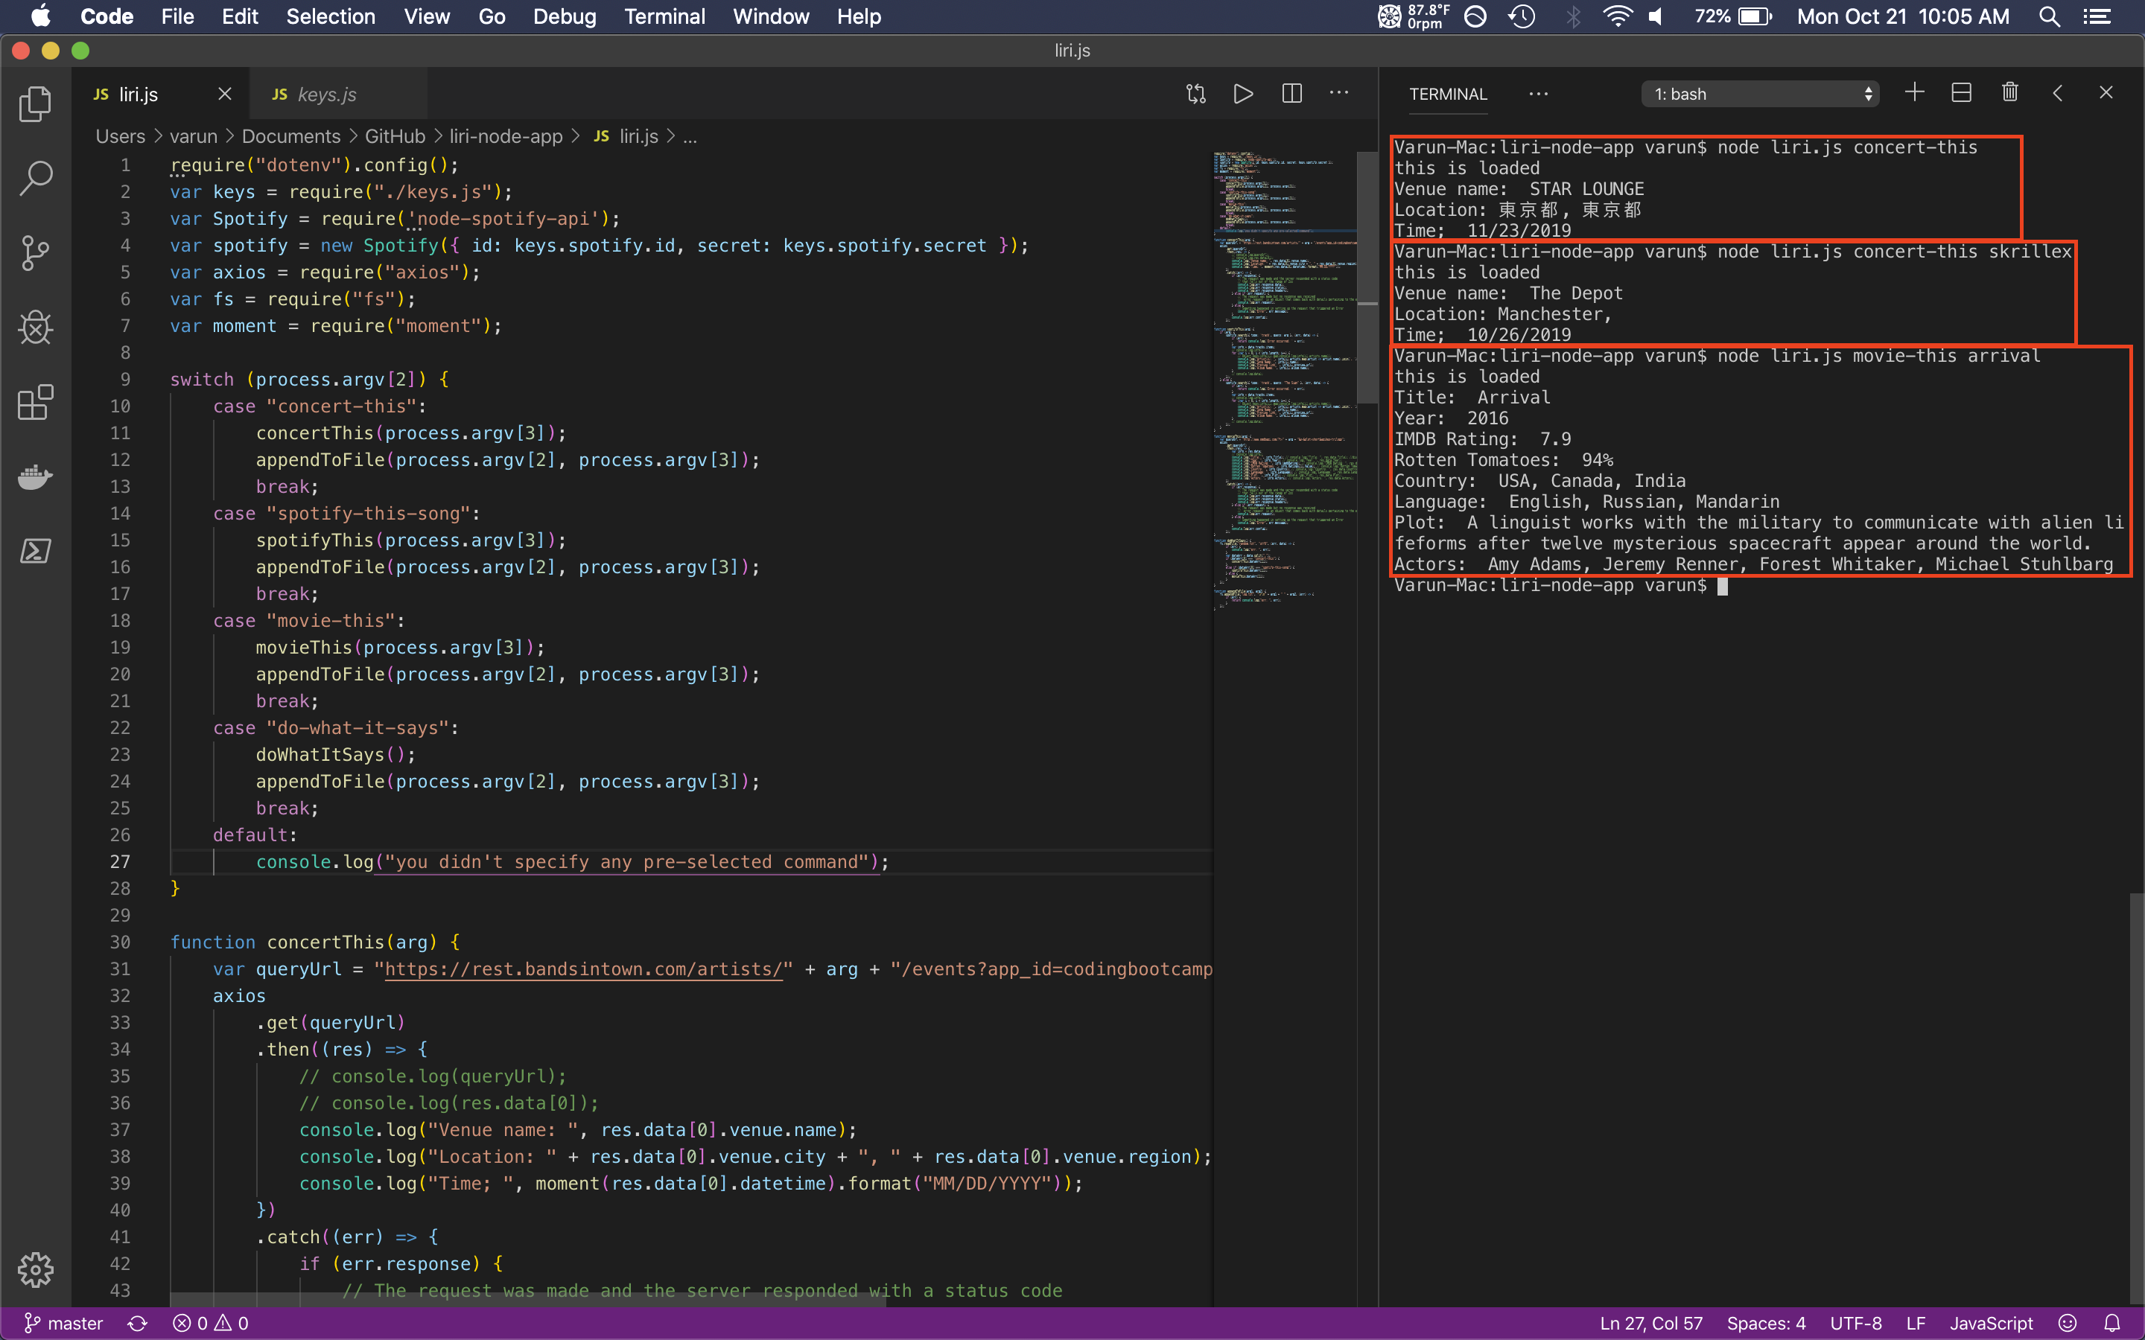Screen dimensions: 2145x1340
Task: Kill terminal with the trash icon
Action: 2009,93
